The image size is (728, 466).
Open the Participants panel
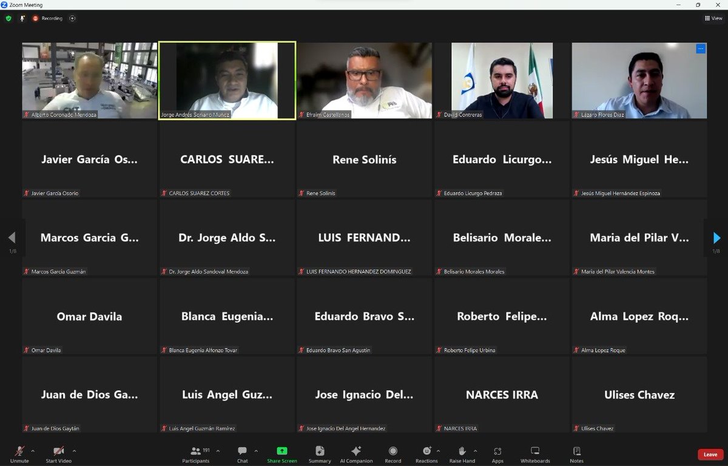(x=196, y=454)
